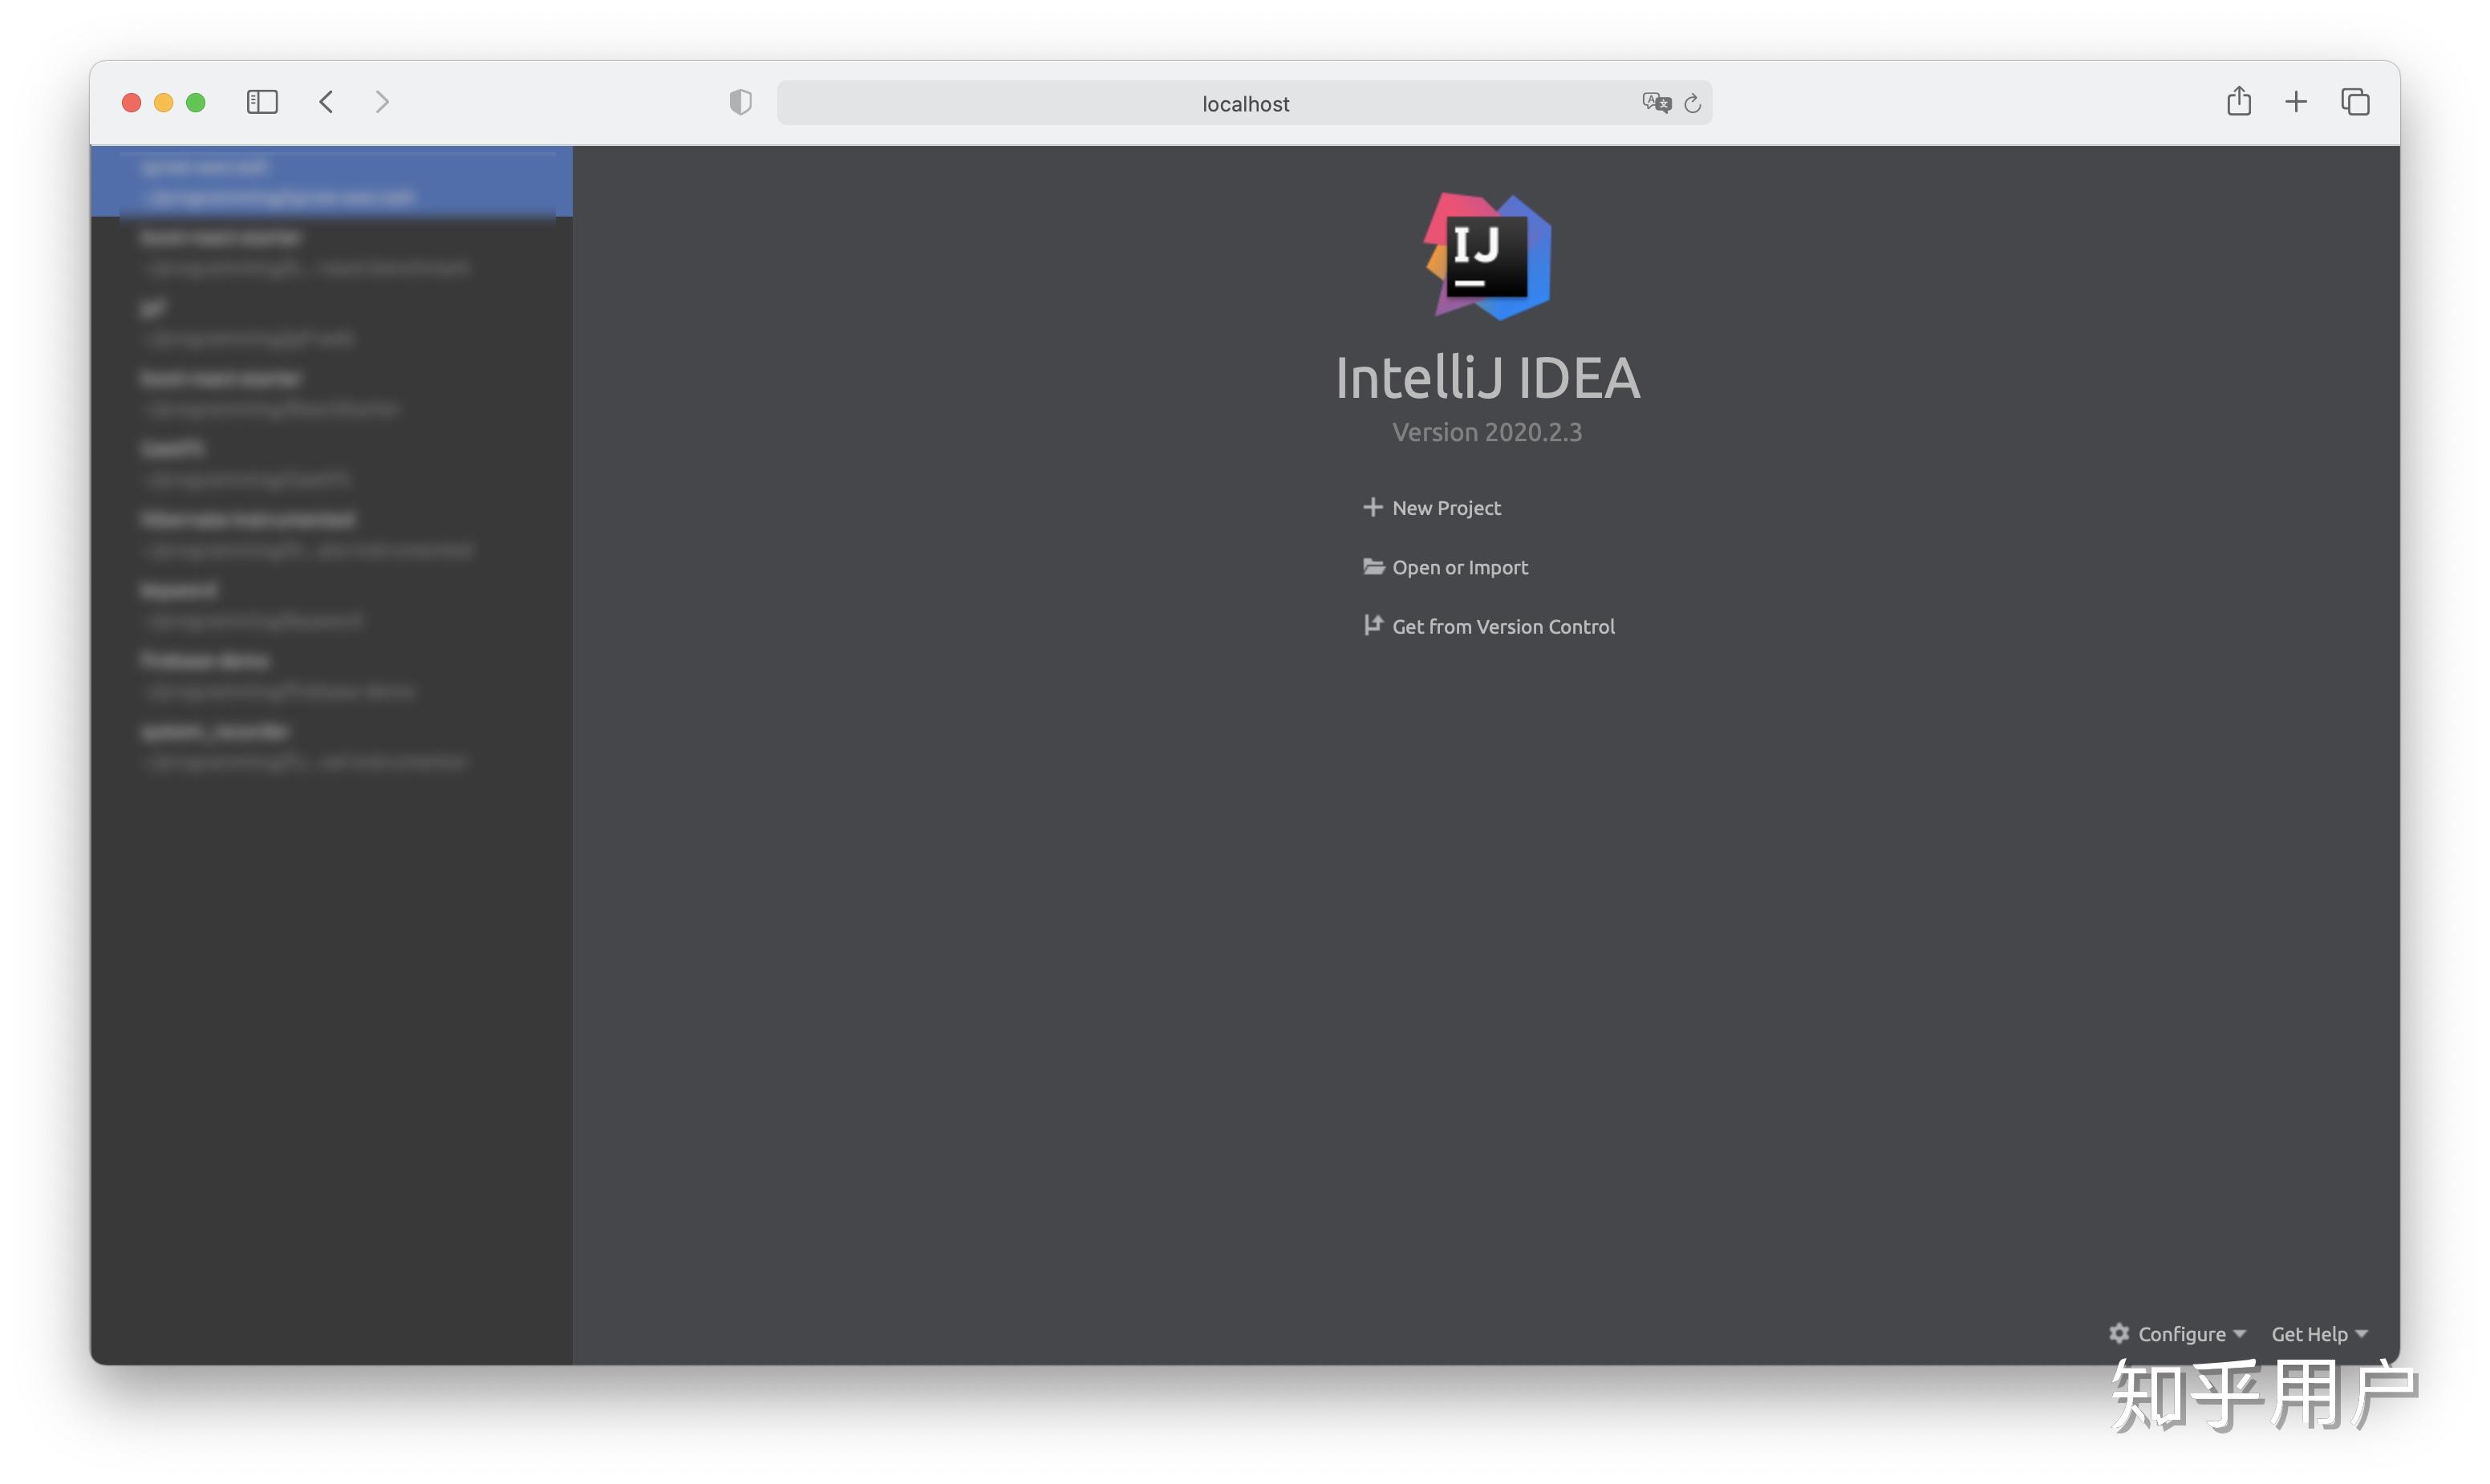Click the localhost address bar
The height and width of the screenshot is (1484, 2490).
coord(1244,103)
